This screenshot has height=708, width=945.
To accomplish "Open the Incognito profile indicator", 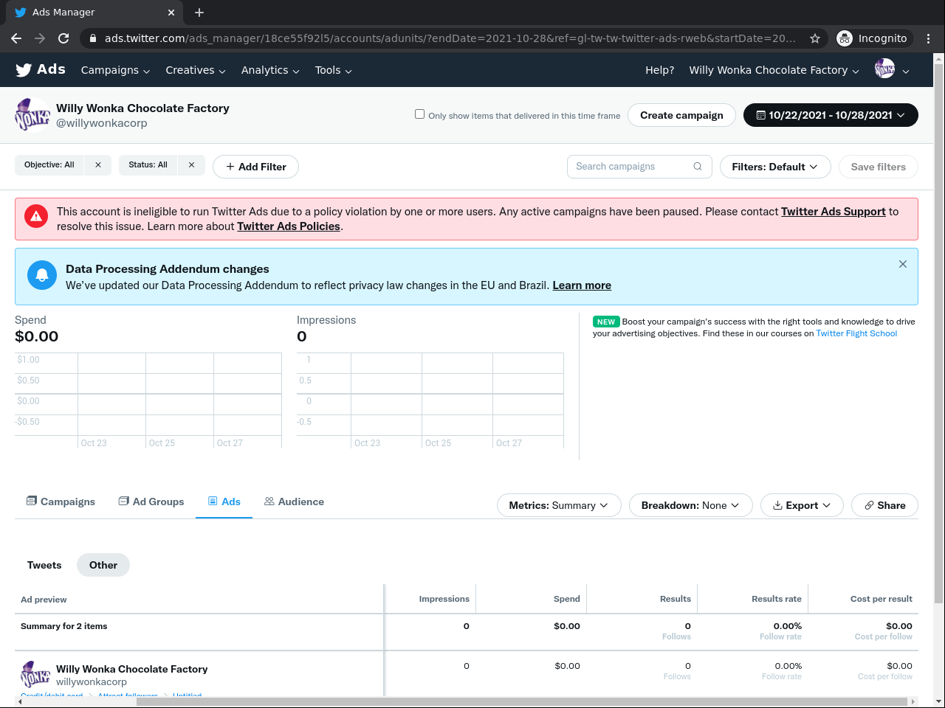I will point(875,38).
